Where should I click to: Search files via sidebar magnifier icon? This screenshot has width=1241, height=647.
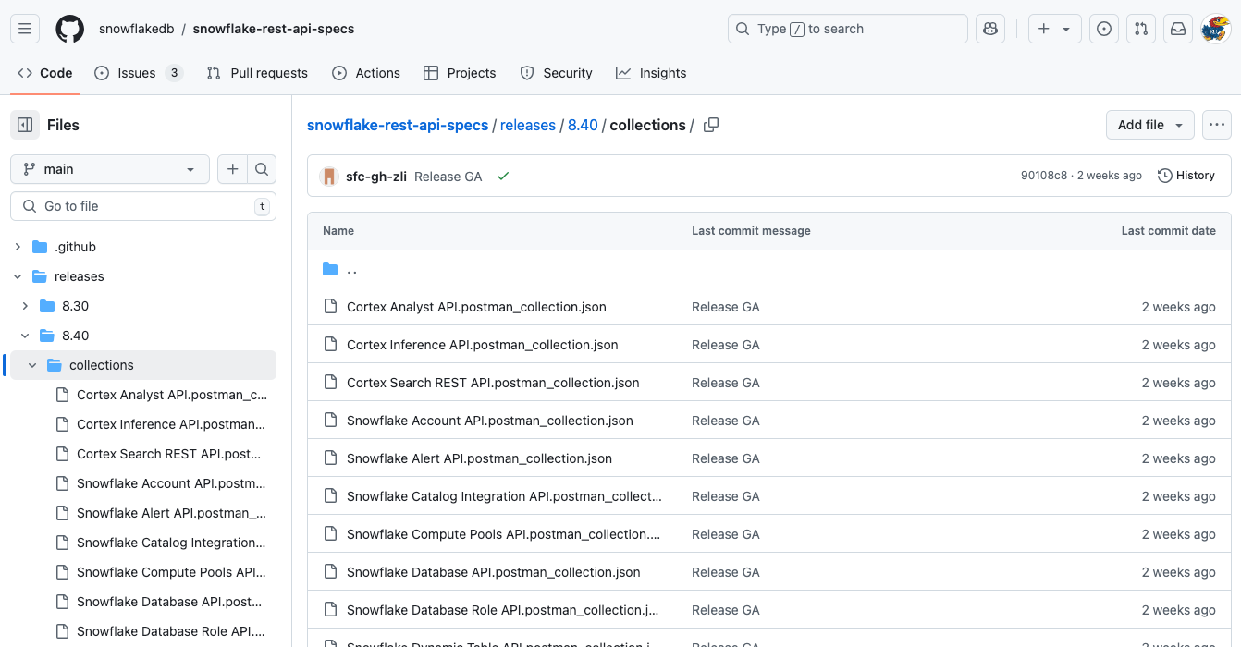(x=262, y=169)
